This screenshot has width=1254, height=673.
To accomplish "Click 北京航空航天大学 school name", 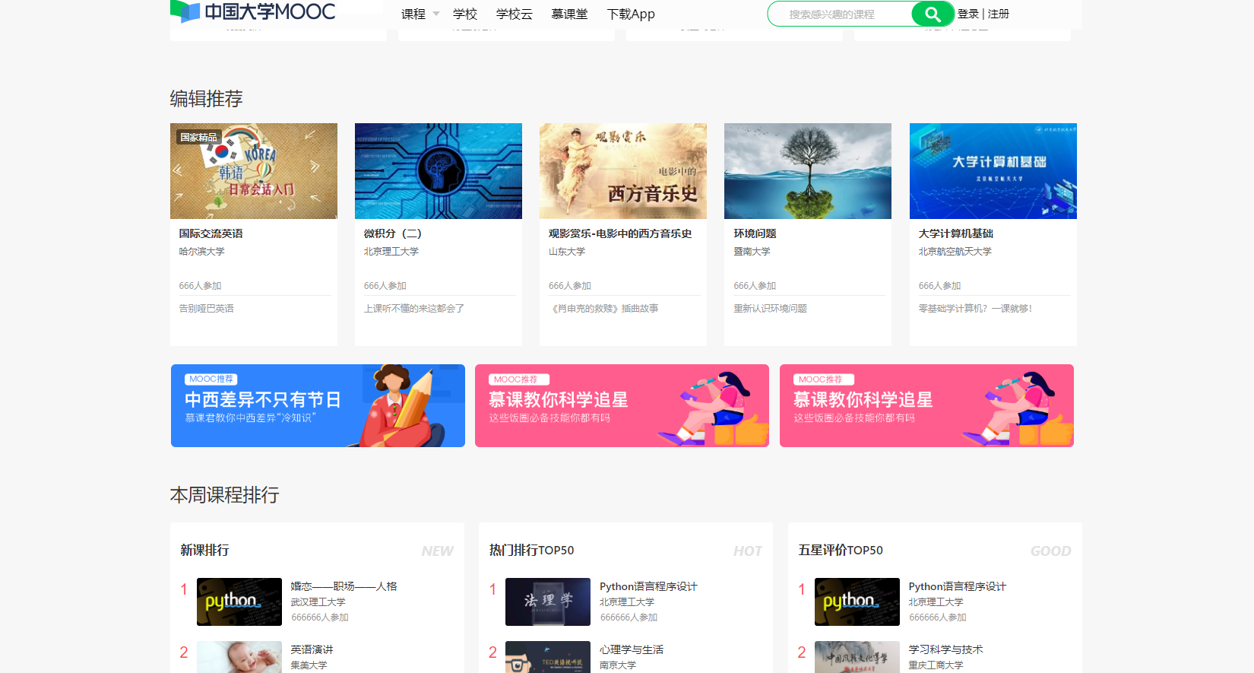I will [x=955, y=252].
